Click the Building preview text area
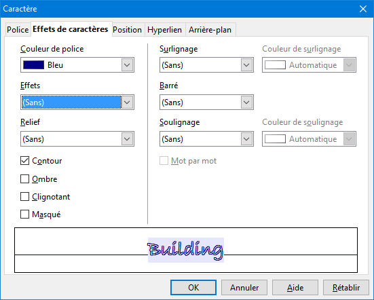 186,250
